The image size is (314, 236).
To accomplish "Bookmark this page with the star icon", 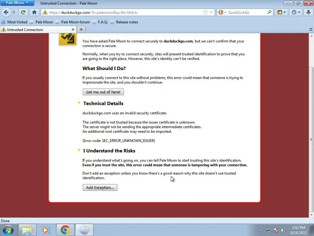I will [205, 12].
